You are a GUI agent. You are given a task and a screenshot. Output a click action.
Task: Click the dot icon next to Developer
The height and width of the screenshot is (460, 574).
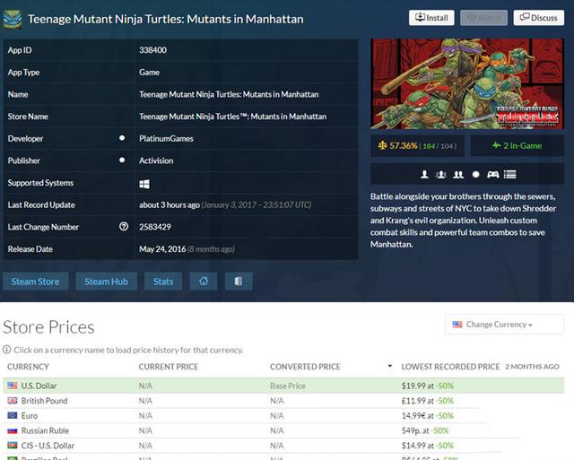point(122,138)
